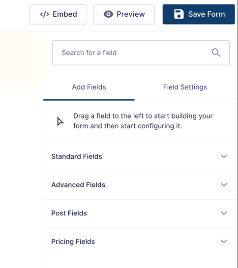The width and height of the screenshot is (238, 268).
Task: Select the Pricing Fields section heading
Action: click(73, 242)
